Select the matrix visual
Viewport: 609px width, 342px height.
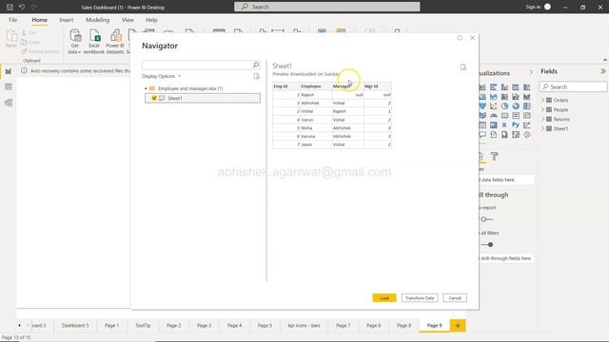[x=493, y=124]
